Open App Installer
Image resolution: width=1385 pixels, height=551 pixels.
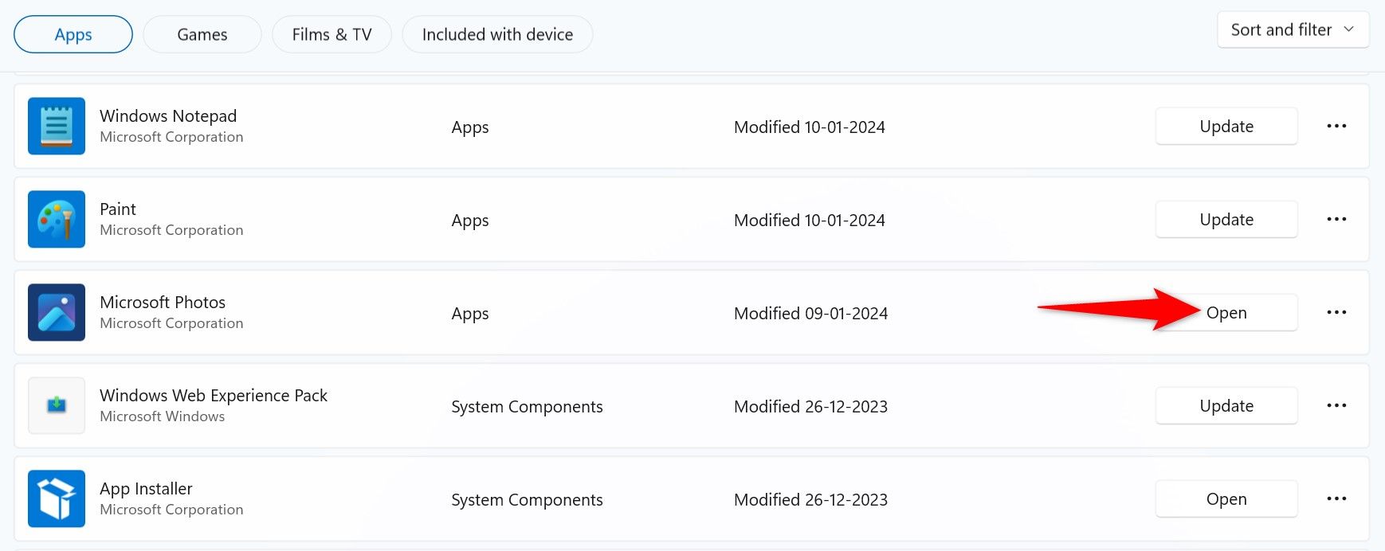tap(1226, 499)
